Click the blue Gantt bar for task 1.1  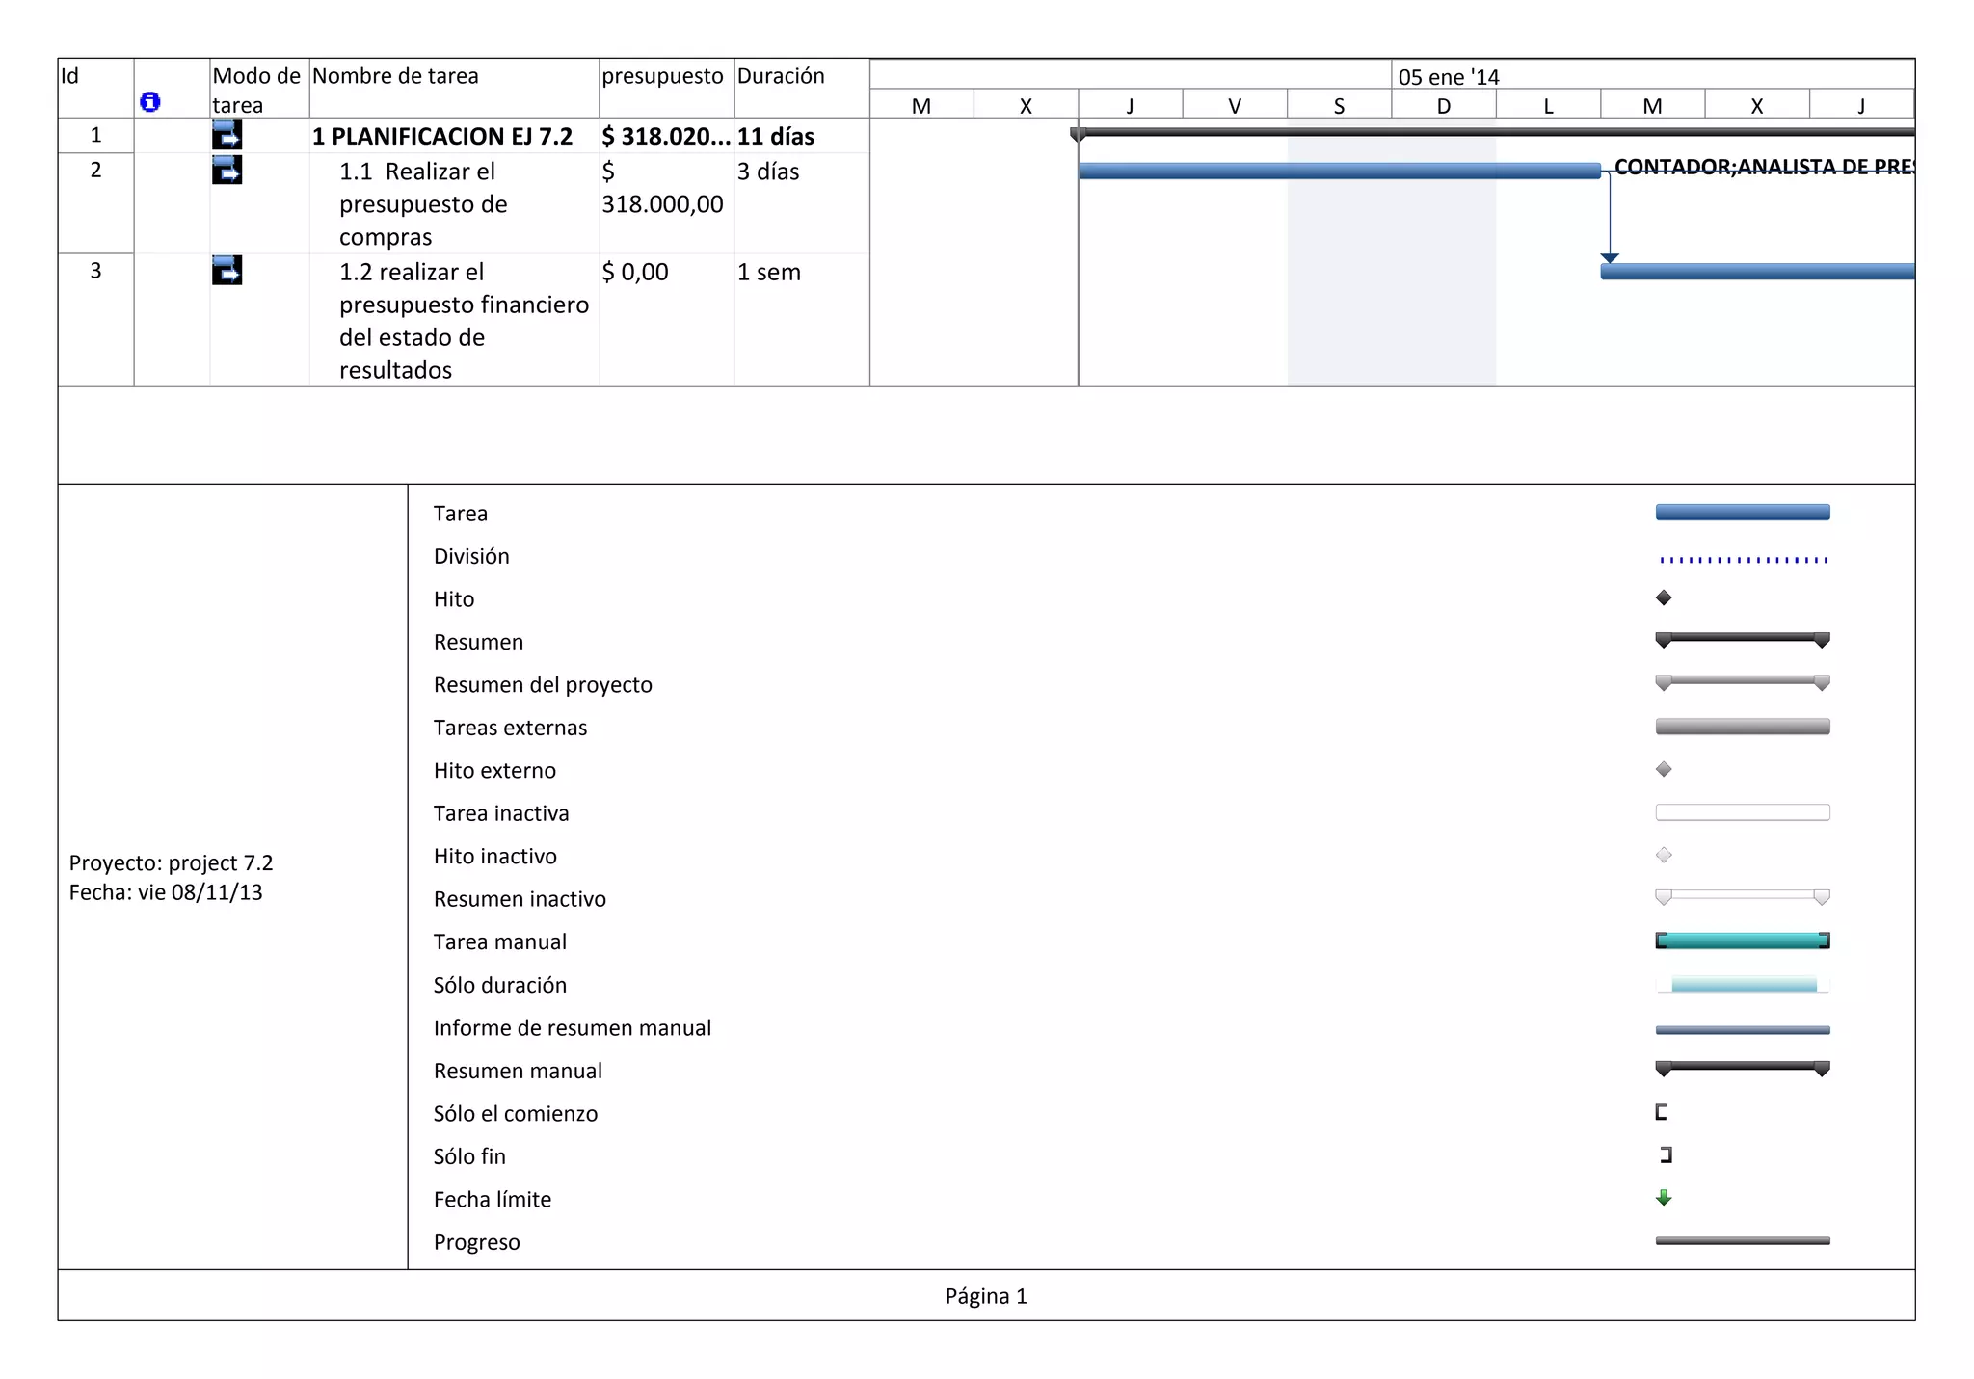coord(1338,172)
